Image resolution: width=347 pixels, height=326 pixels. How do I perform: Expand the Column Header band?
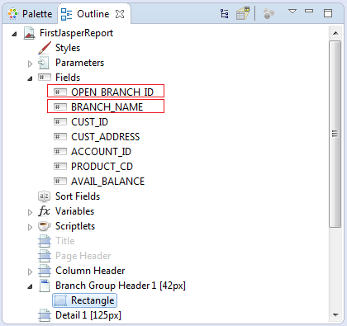pyautogui.click(x=30, y=272)
